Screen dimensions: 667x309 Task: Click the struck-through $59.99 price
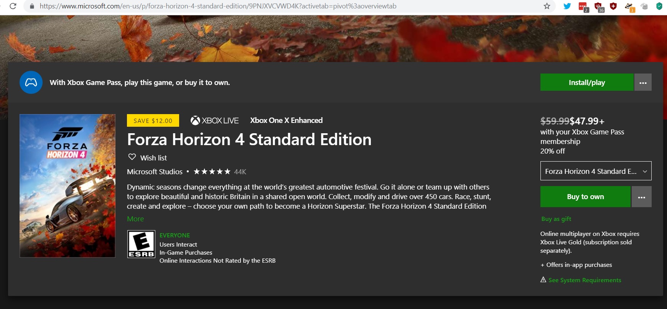pyautogui.click(x=555, y=121)
